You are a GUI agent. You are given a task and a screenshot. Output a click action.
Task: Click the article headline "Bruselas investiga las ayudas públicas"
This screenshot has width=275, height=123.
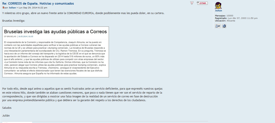[55, 32]
